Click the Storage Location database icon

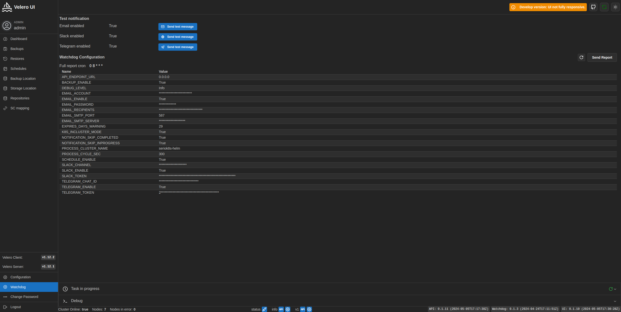[5, 88]
